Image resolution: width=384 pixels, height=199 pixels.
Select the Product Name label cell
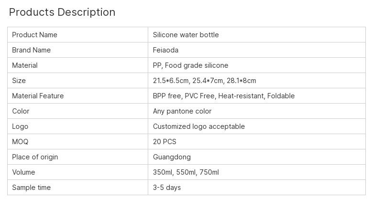coord(34,35)
